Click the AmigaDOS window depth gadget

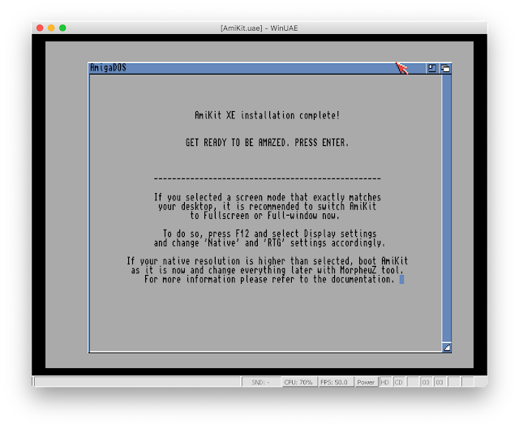pyautogui.click(x=446, y=68)
